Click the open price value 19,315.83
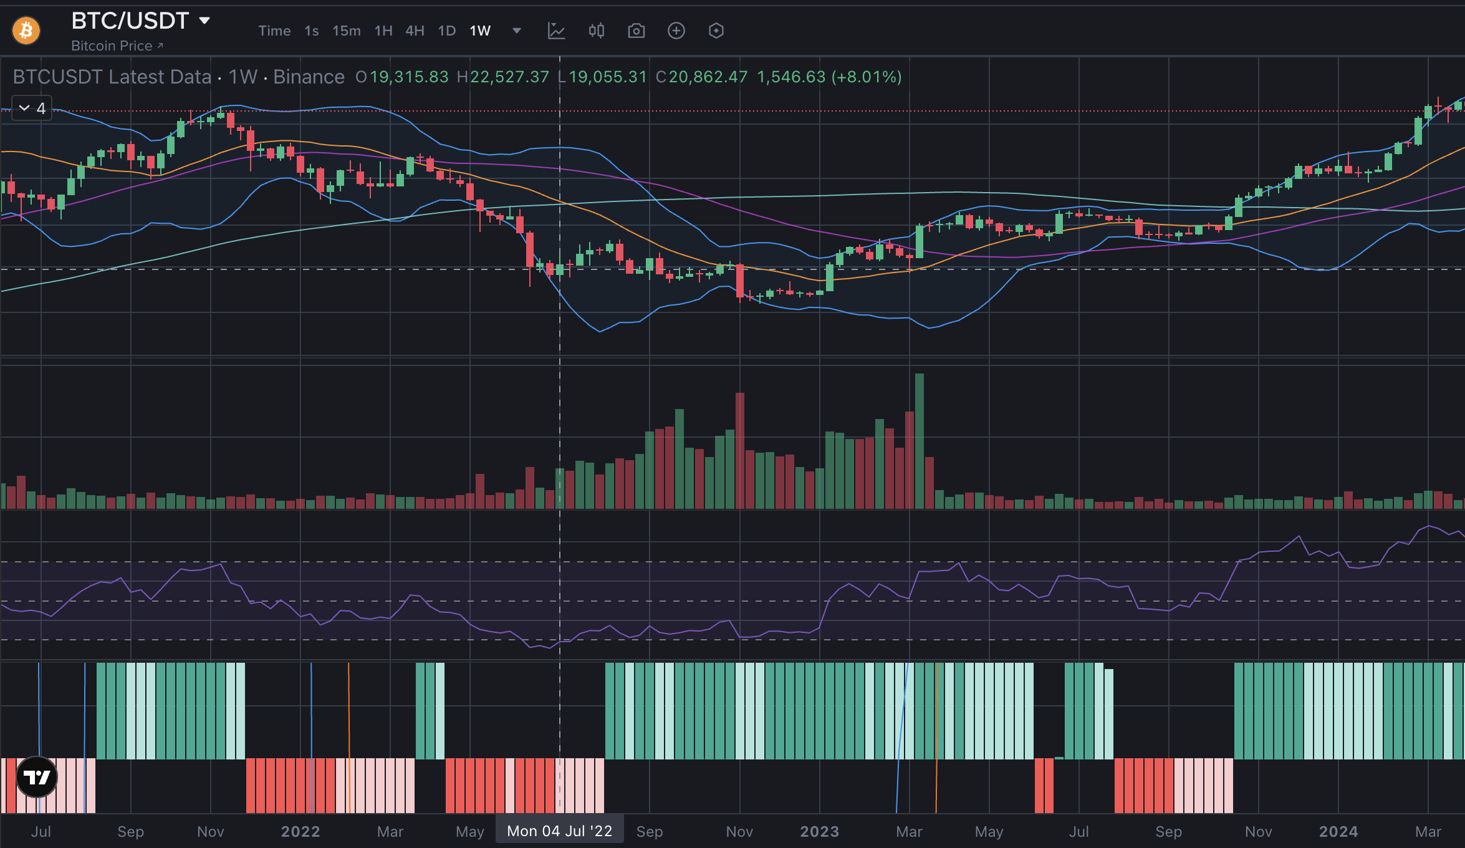 [x=410, y=77]
